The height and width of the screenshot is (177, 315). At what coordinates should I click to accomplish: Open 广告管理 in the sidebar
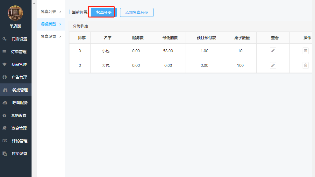pyautogui.click(x=16, y=77)
